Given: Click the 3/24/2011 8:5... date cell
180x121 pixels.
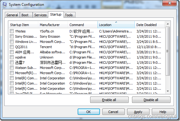Looking at the screenshot, I should pos(149,42).
